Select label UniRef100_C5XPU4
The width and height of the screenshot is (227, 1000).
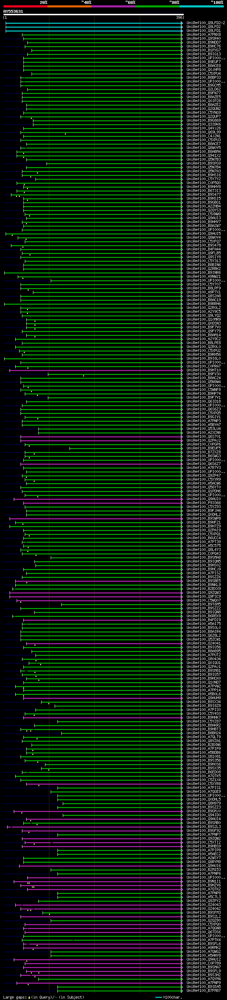click(x=204, y=74)
